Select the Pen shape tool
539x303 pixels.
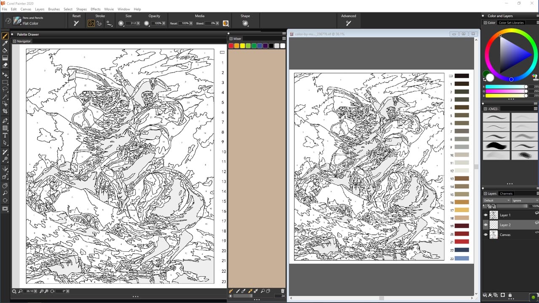(x=5, y=121)
